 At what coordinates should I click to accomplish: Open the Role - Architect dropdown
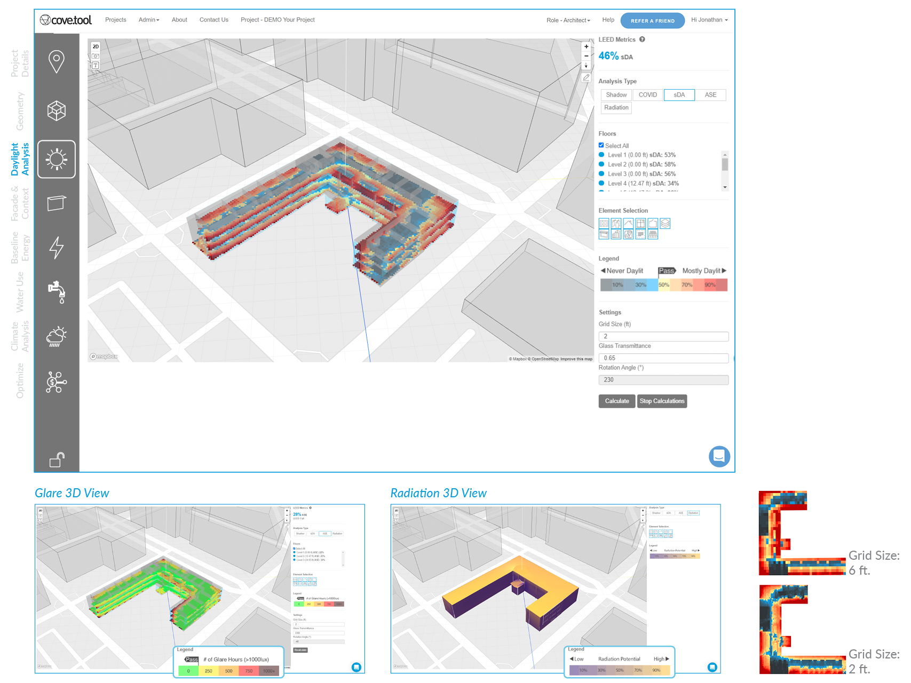tap(568, 20)
